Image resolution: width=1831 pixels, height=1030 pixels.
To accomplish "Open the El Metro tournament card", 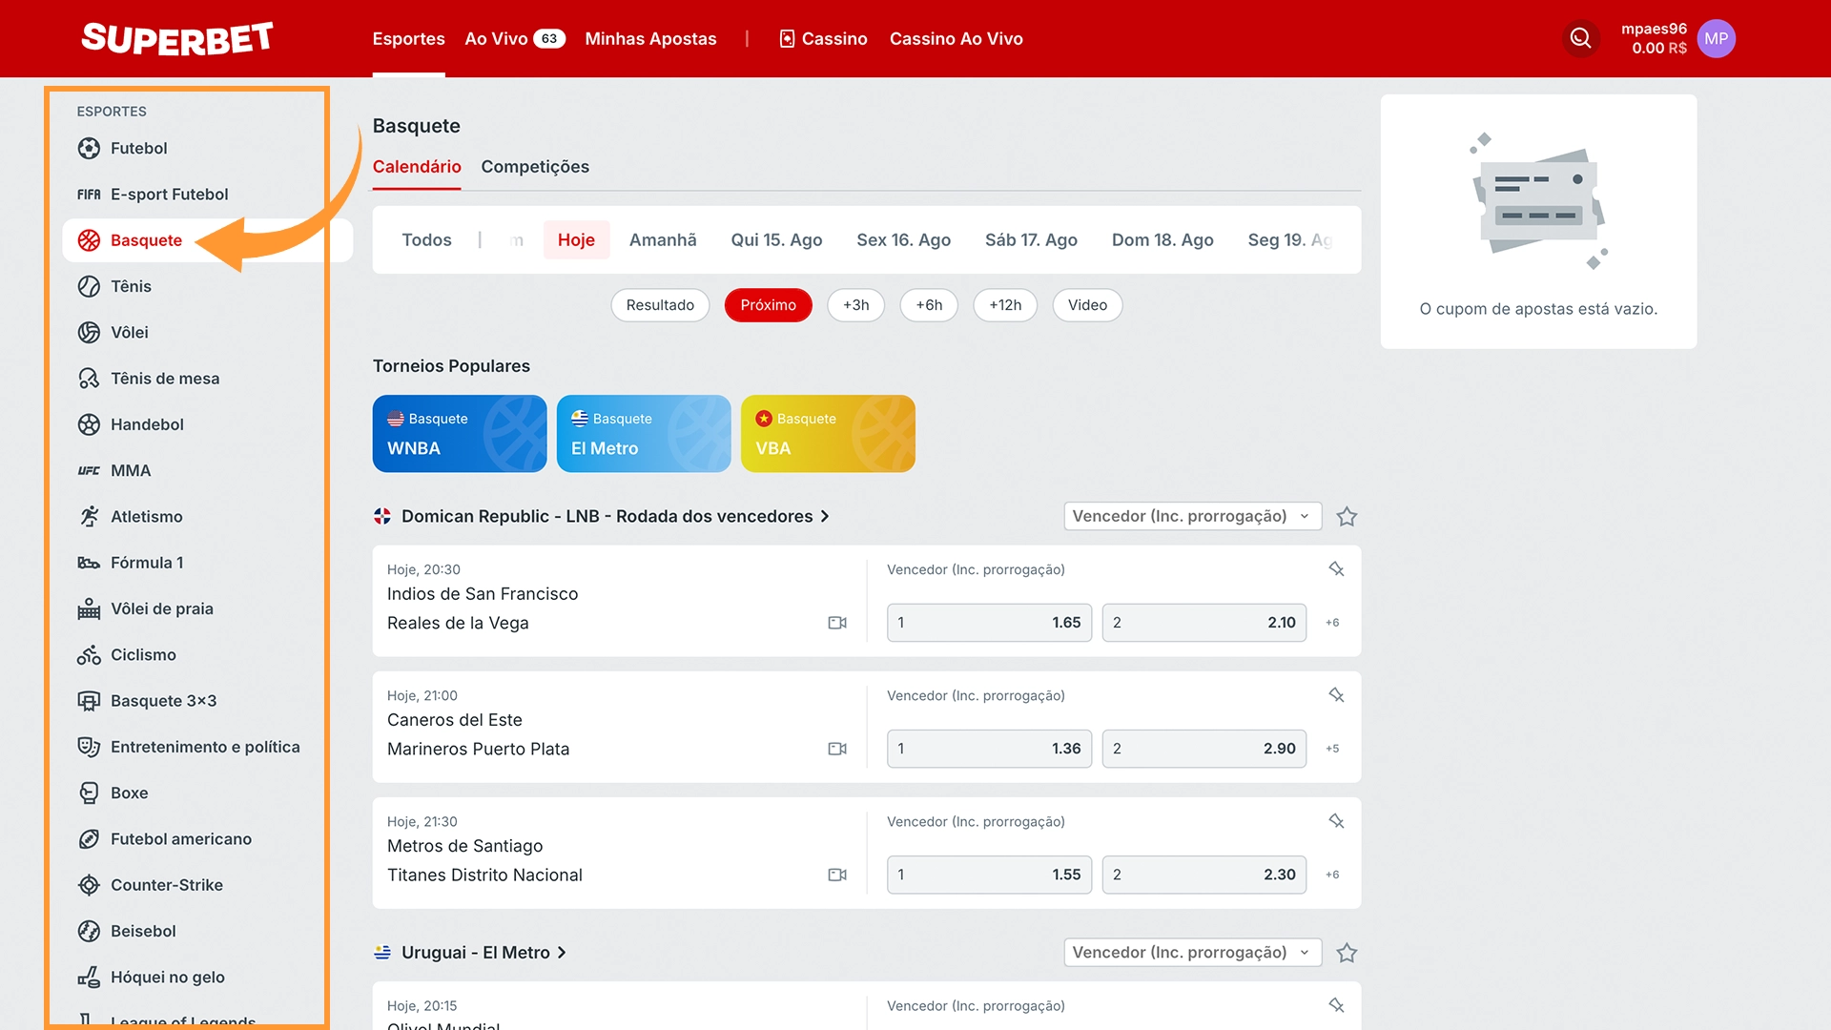I will click(x=644, y=434).
